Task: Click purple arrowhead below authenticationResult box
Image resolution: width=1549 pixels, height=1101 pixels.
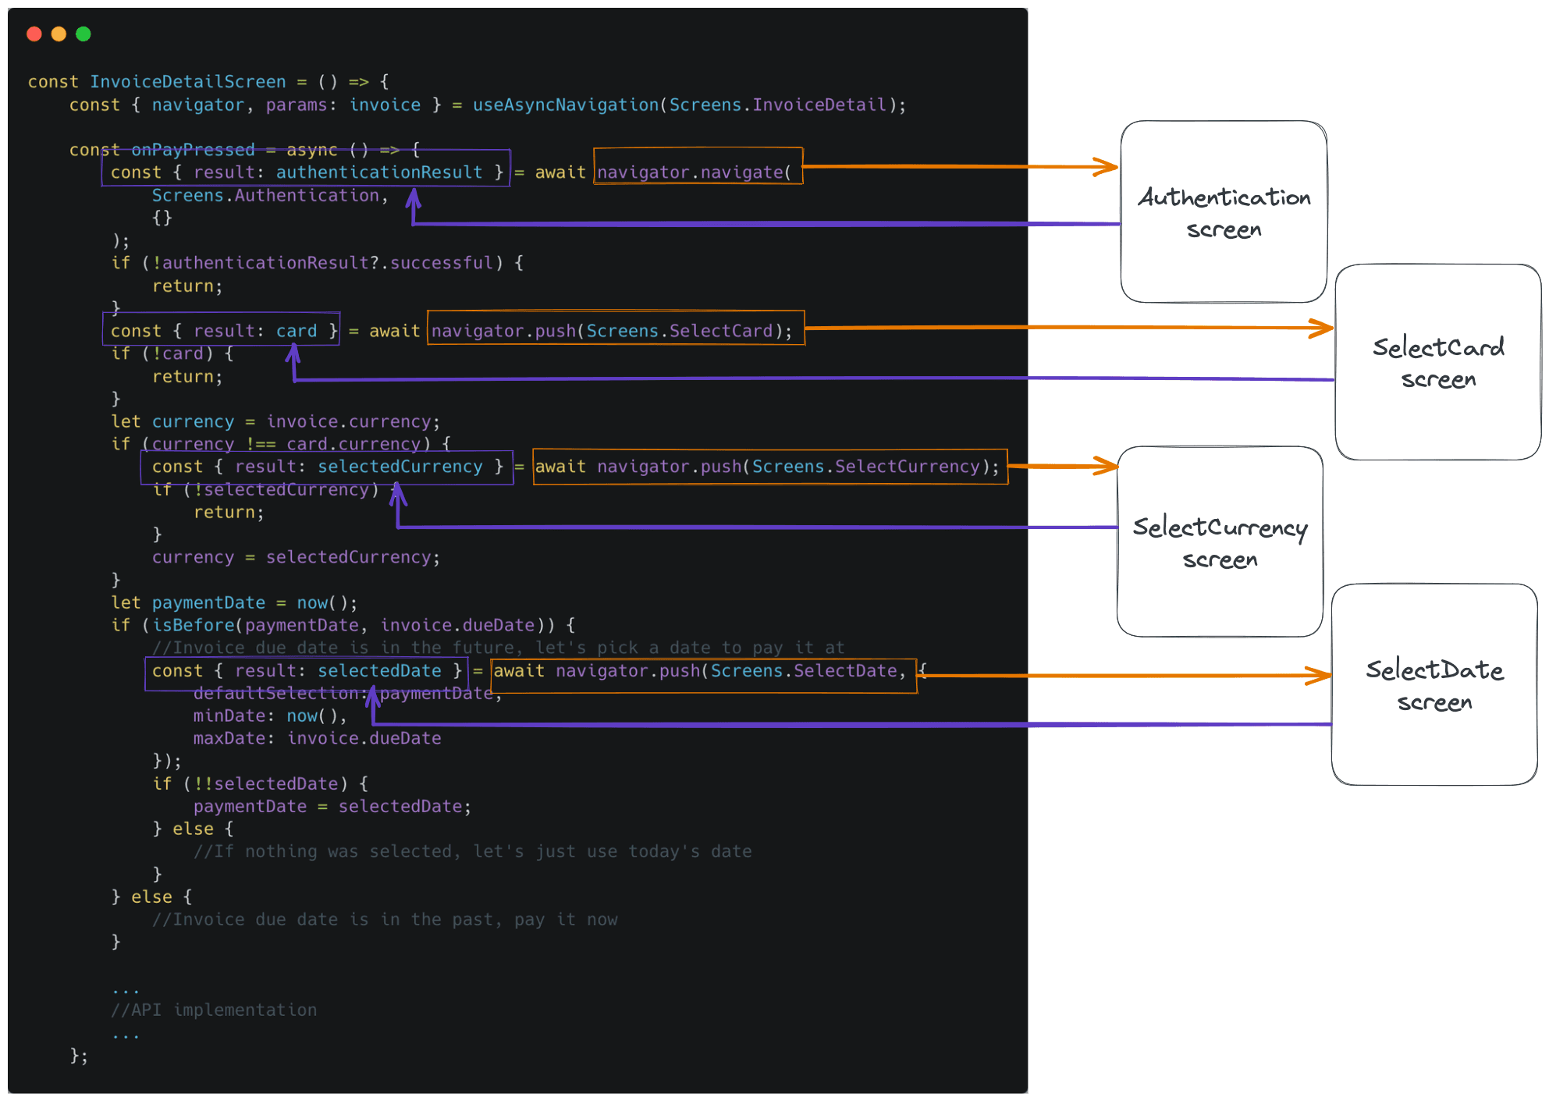Action: tap(414, 198)
